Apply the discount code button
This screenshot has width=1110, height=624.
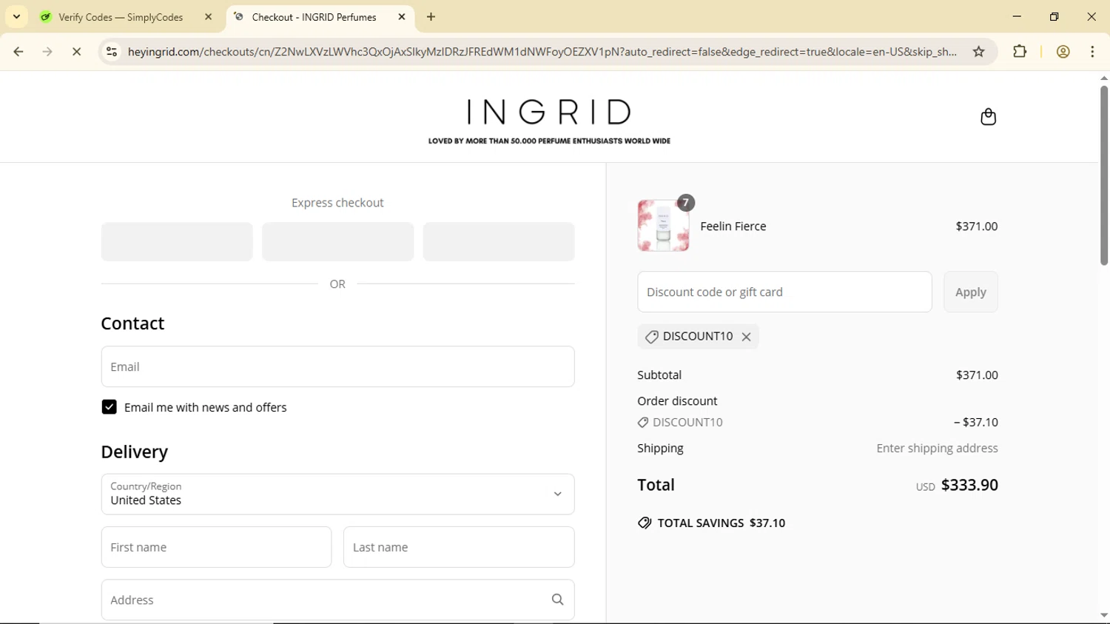pos(971,292)
